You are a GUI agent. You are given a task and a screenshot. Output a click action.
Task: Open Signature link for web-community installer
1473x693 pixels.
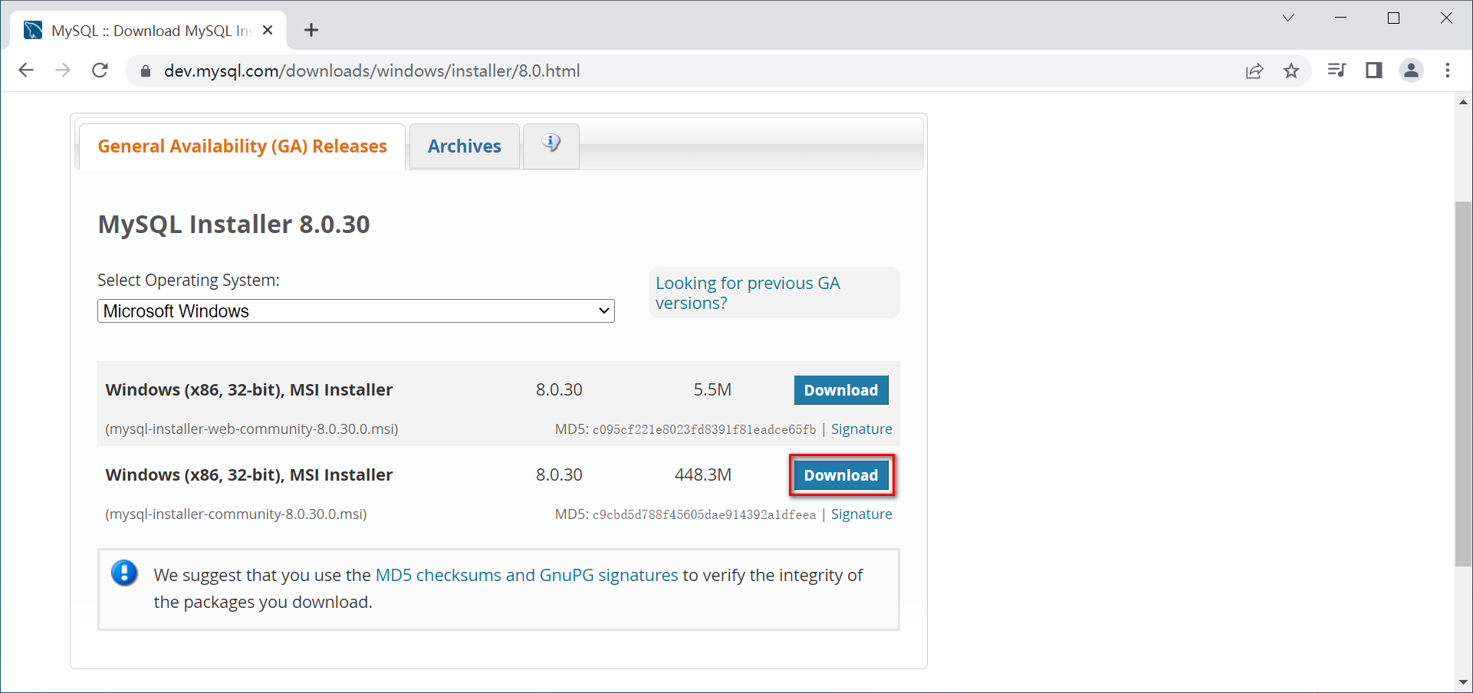[x=861, y=429]
